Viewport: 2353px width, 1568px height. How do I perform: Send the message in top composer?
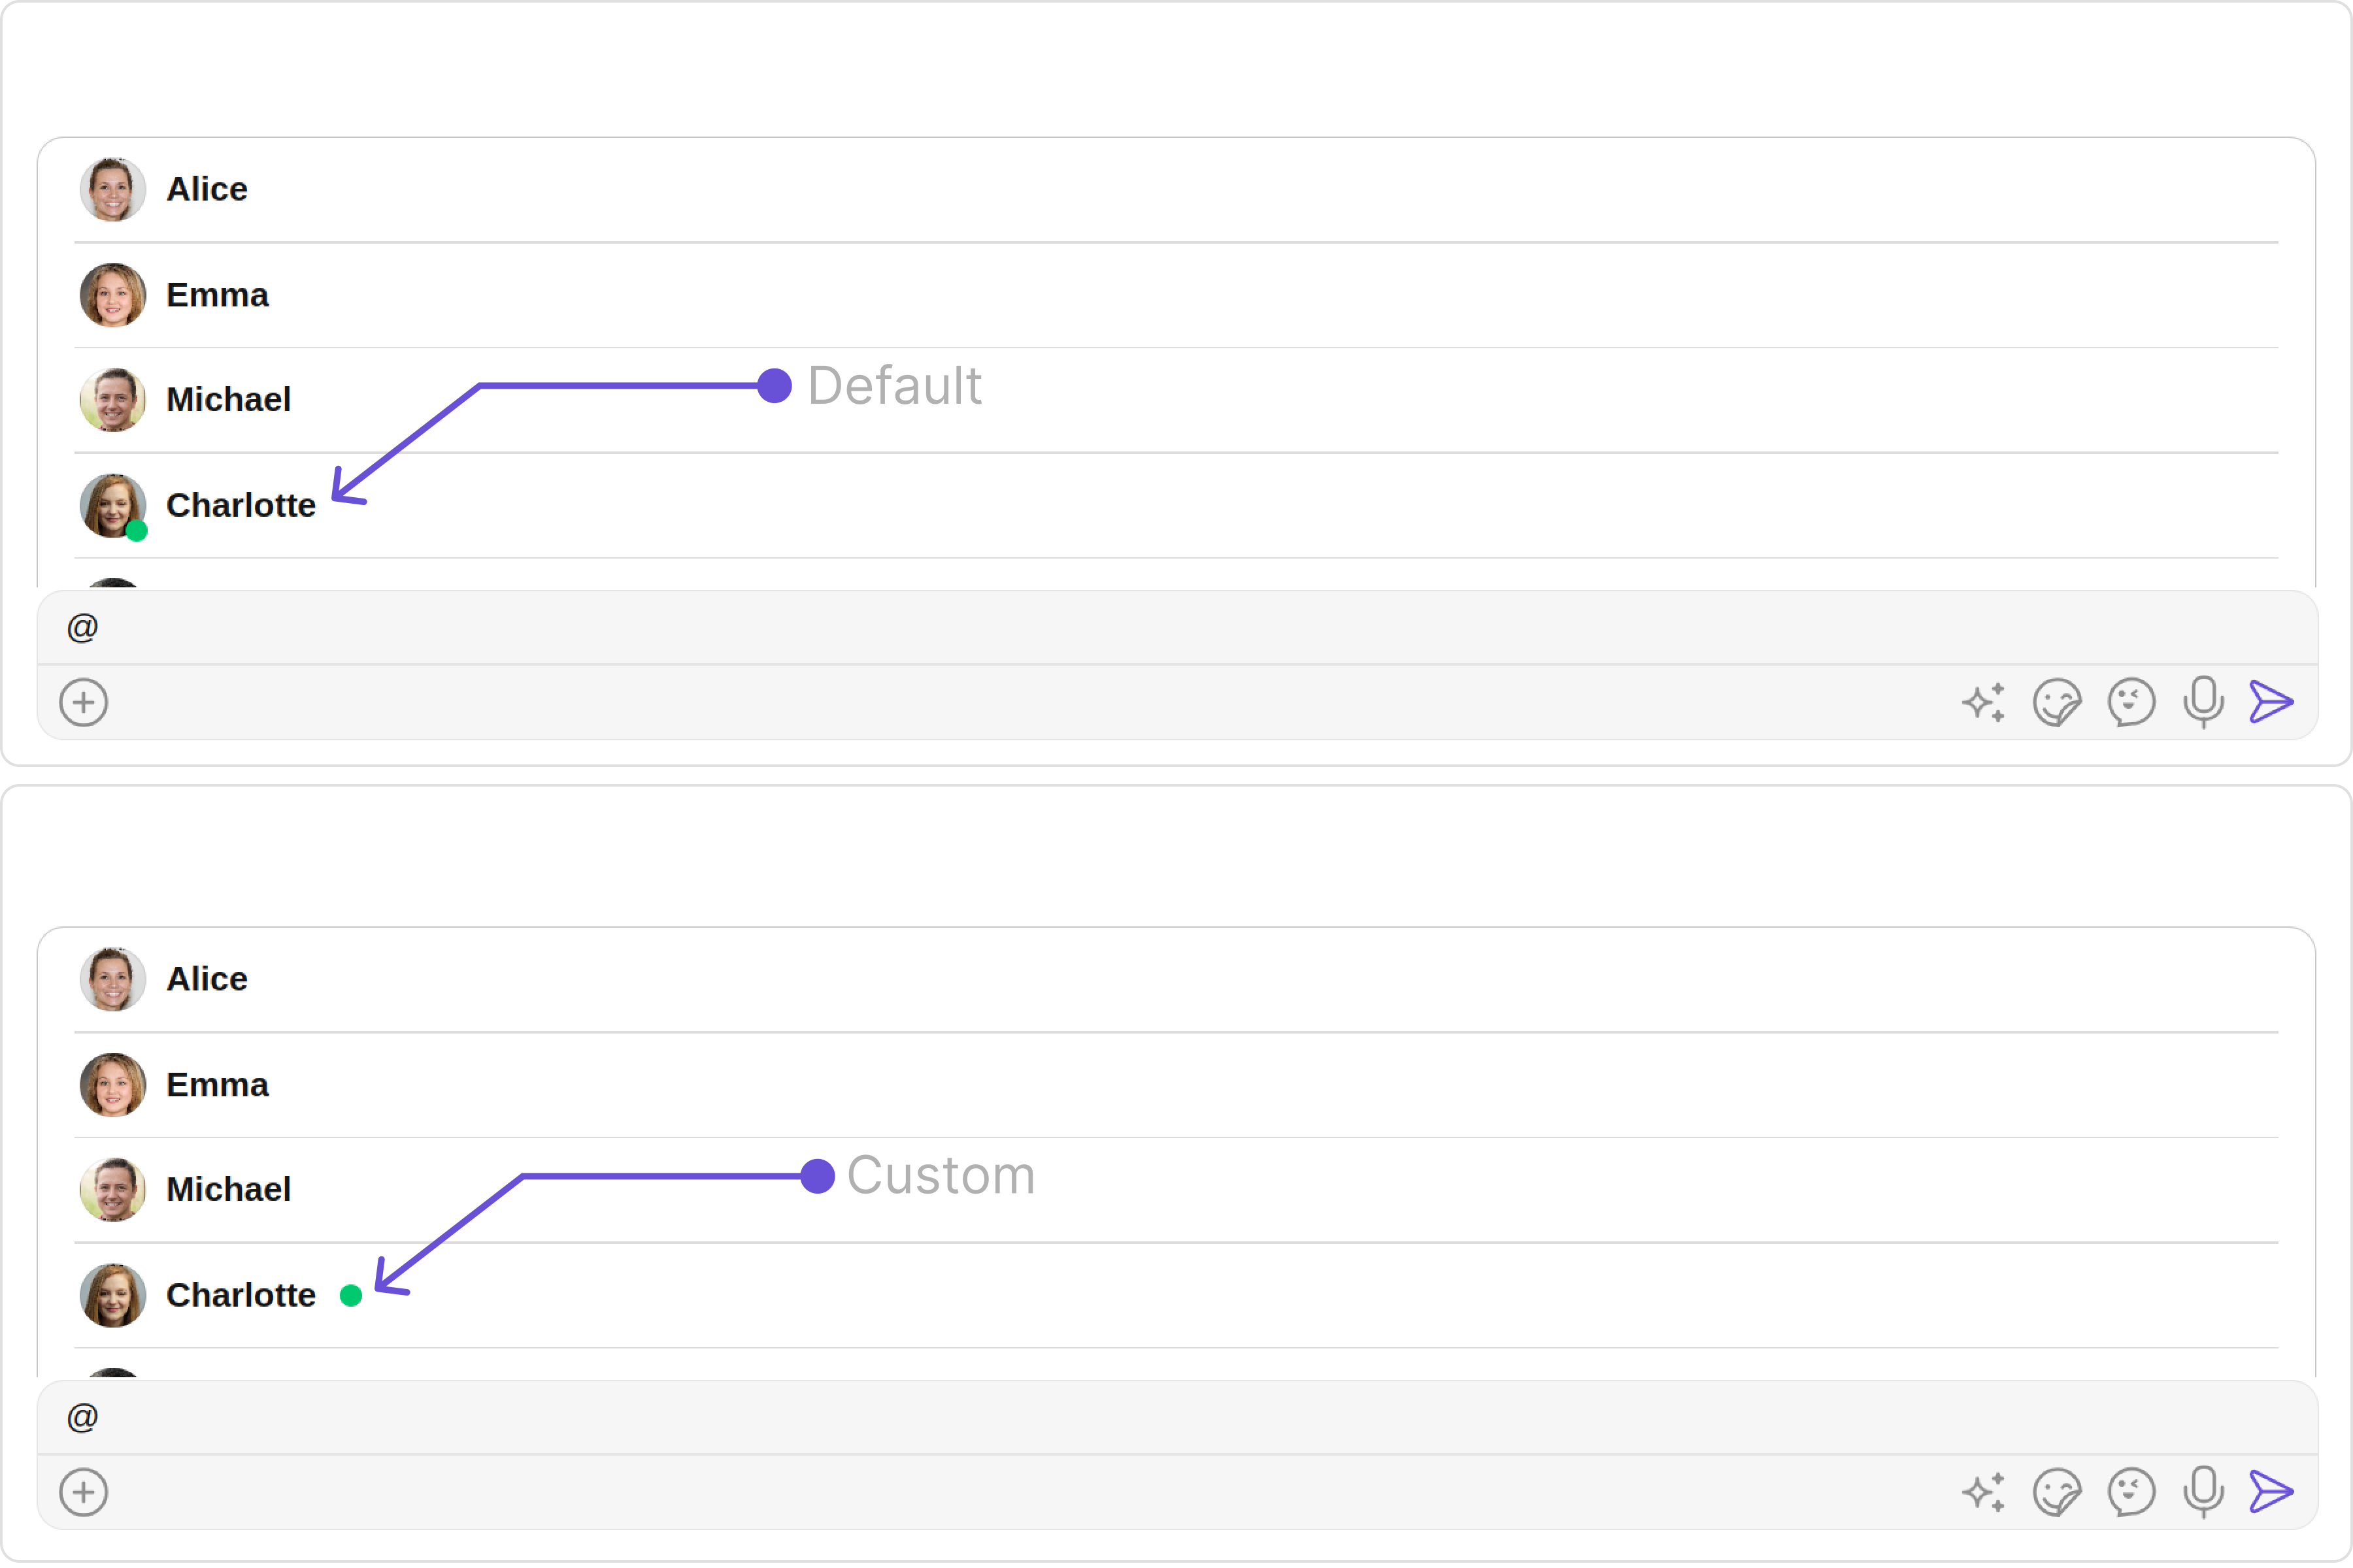click(x=2271, y=702)
